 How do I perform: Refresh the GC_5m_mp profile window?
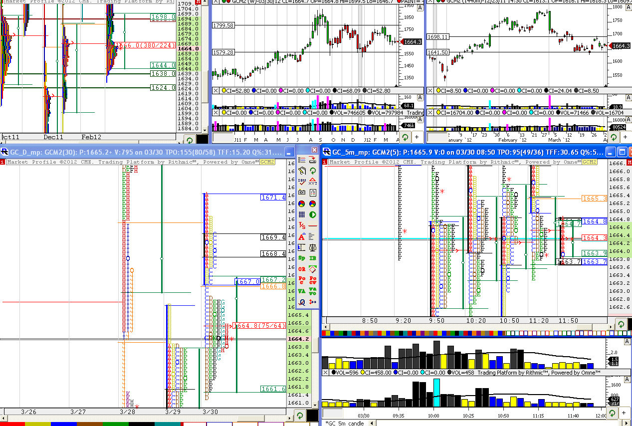(621, 323)
